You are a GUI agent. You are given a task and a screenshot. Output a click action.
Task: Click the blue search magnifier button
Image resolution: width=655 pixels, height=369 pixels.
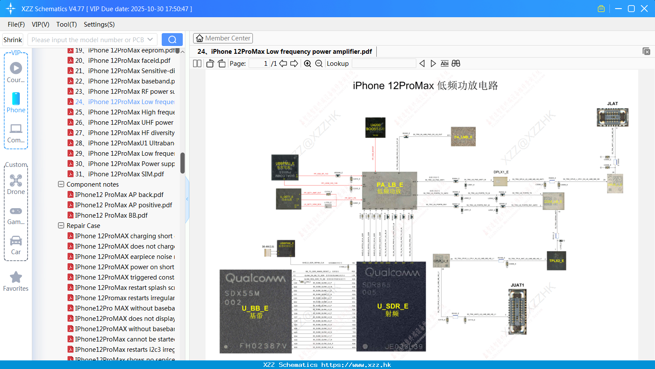coord(172,40)
